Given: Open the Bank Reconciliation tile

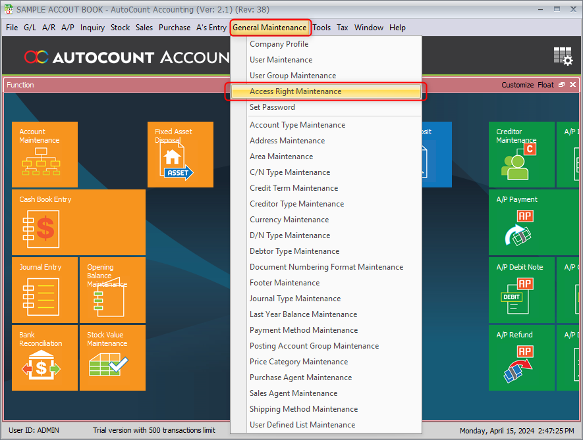Looking at the screenshot, I should (45, 358).
